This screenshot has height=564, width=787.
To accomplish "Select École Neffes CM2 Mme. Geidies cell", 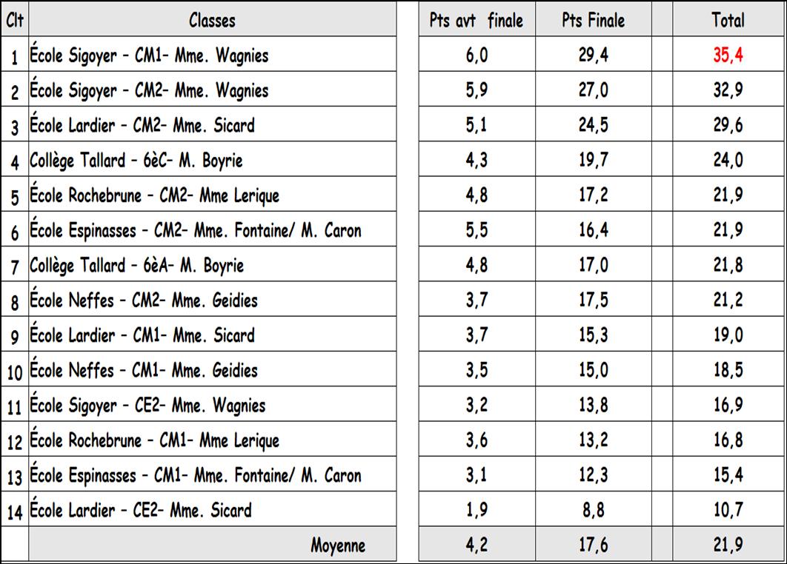I will pyautogui.click(x=212, y=299).
